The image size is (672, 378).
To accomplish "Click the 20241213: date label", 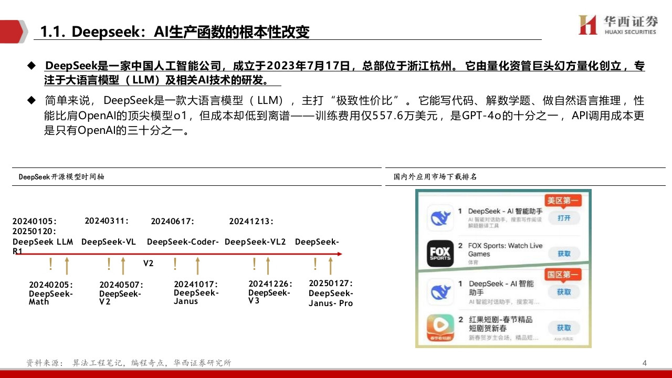I will point(251,222).
